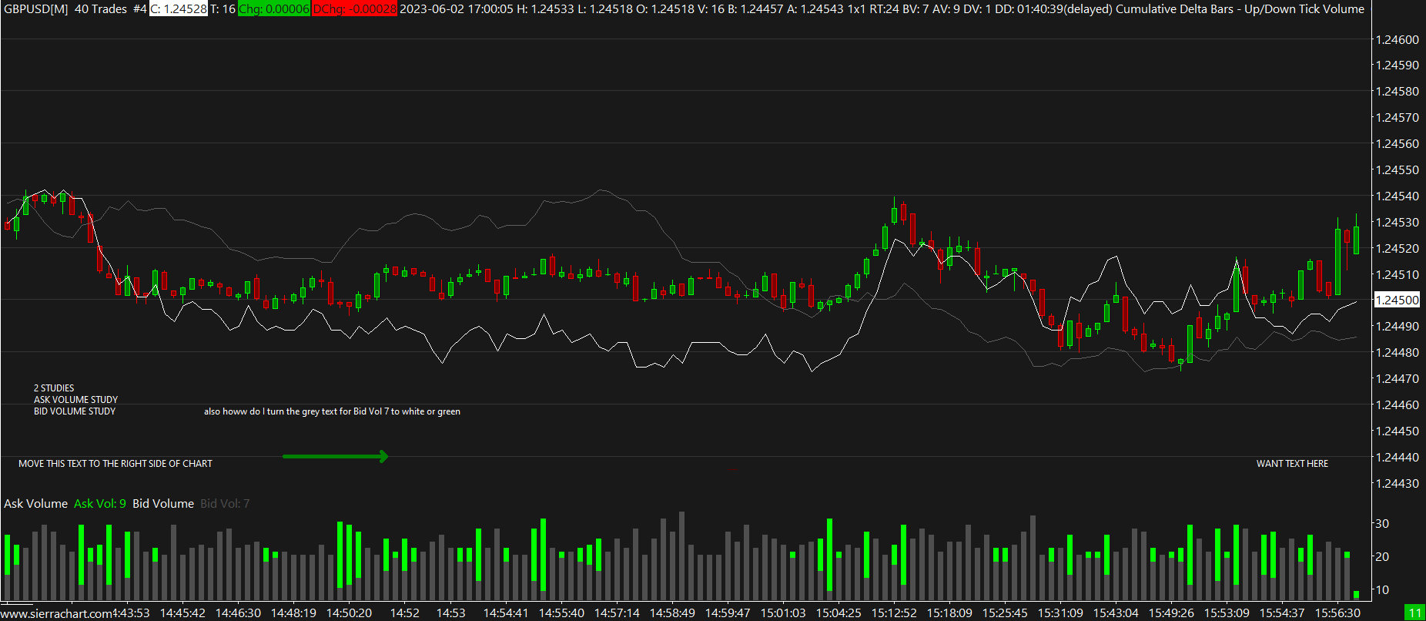1426x621 pixels.
Task: Click the 1.24430 price scale label
Action: tap(1397, 484)
